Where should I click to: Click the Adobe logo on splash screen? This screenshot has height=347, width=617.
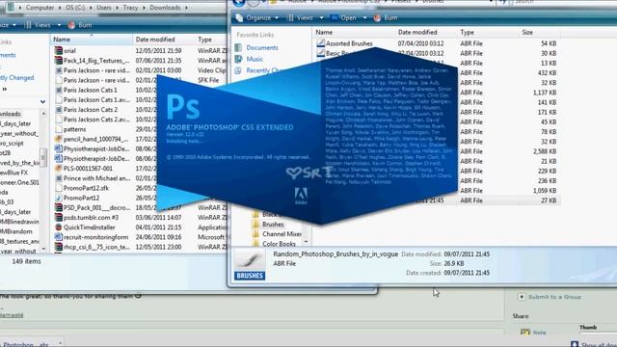point(301,196)
